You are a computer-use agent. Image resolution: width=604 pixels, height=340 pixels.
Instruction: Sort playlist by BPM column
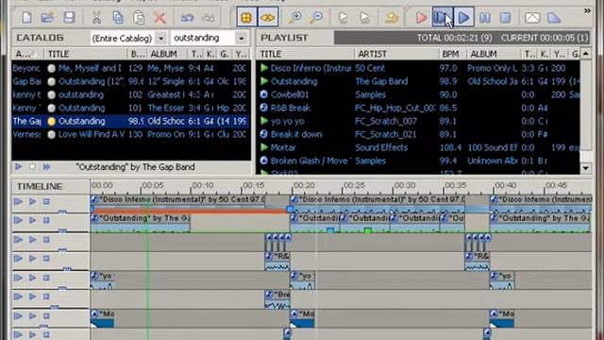click(x=452, y=54)
